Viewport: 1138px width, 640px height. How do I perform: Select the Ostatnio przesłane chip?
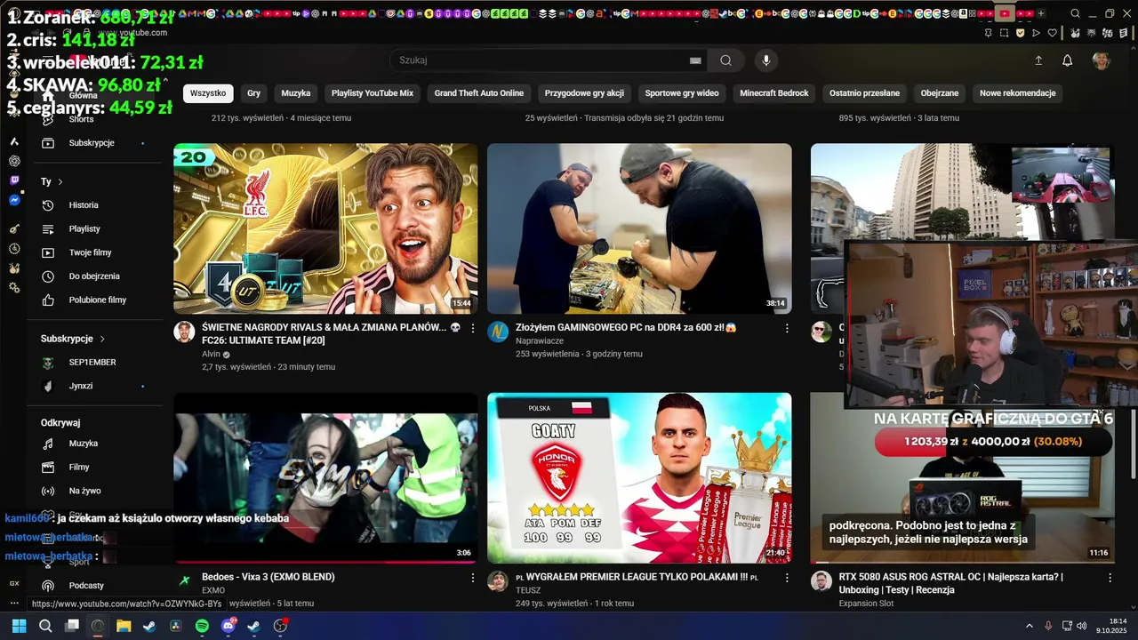pyautogui.click(x=864, y=93)
